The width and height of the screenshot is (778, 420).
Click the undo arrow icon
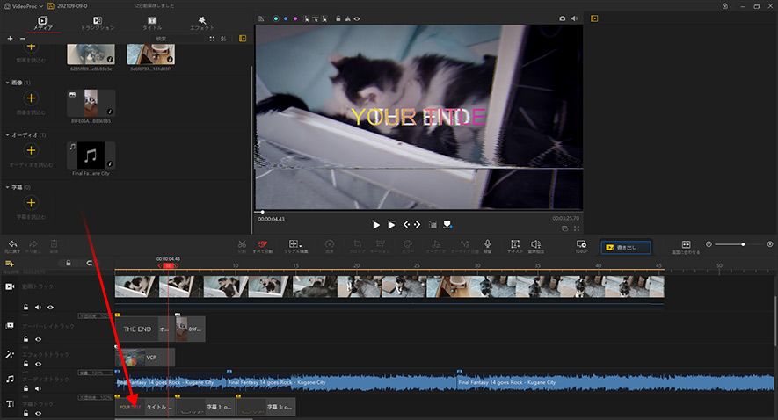(x=12, y=244)
